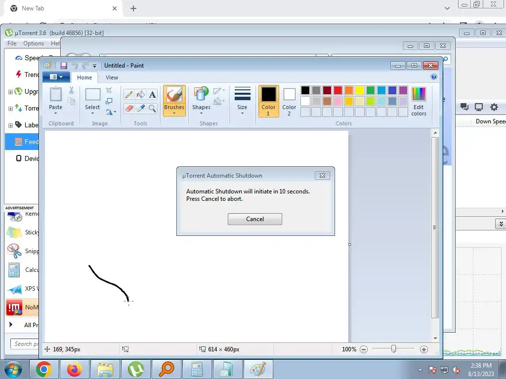Click the Redo arrow in Paint title bar
The image size is (506, 379).
point(85,66)
